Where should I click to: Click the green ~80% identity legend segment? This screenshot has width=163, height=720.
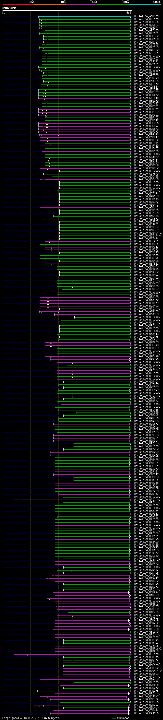point(113,5)
